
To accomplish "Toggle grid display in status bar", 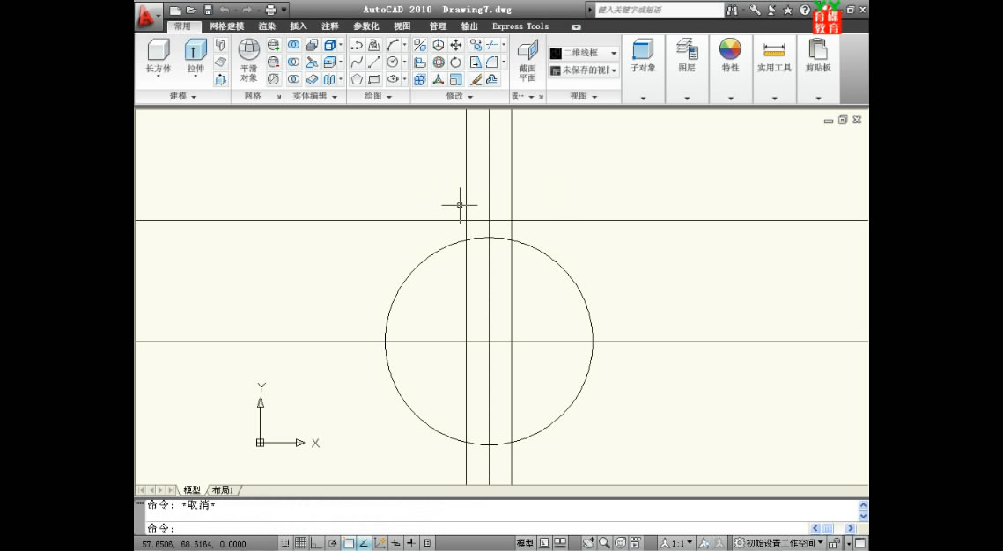I will 300,543.
